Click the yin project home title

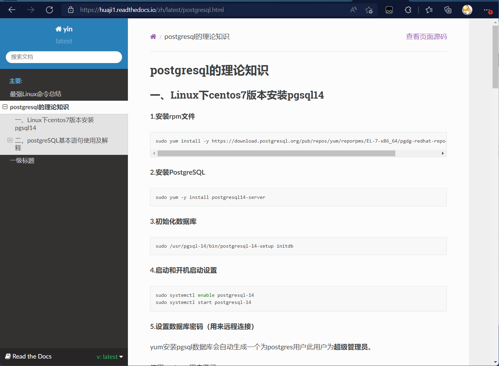[64, 29]
